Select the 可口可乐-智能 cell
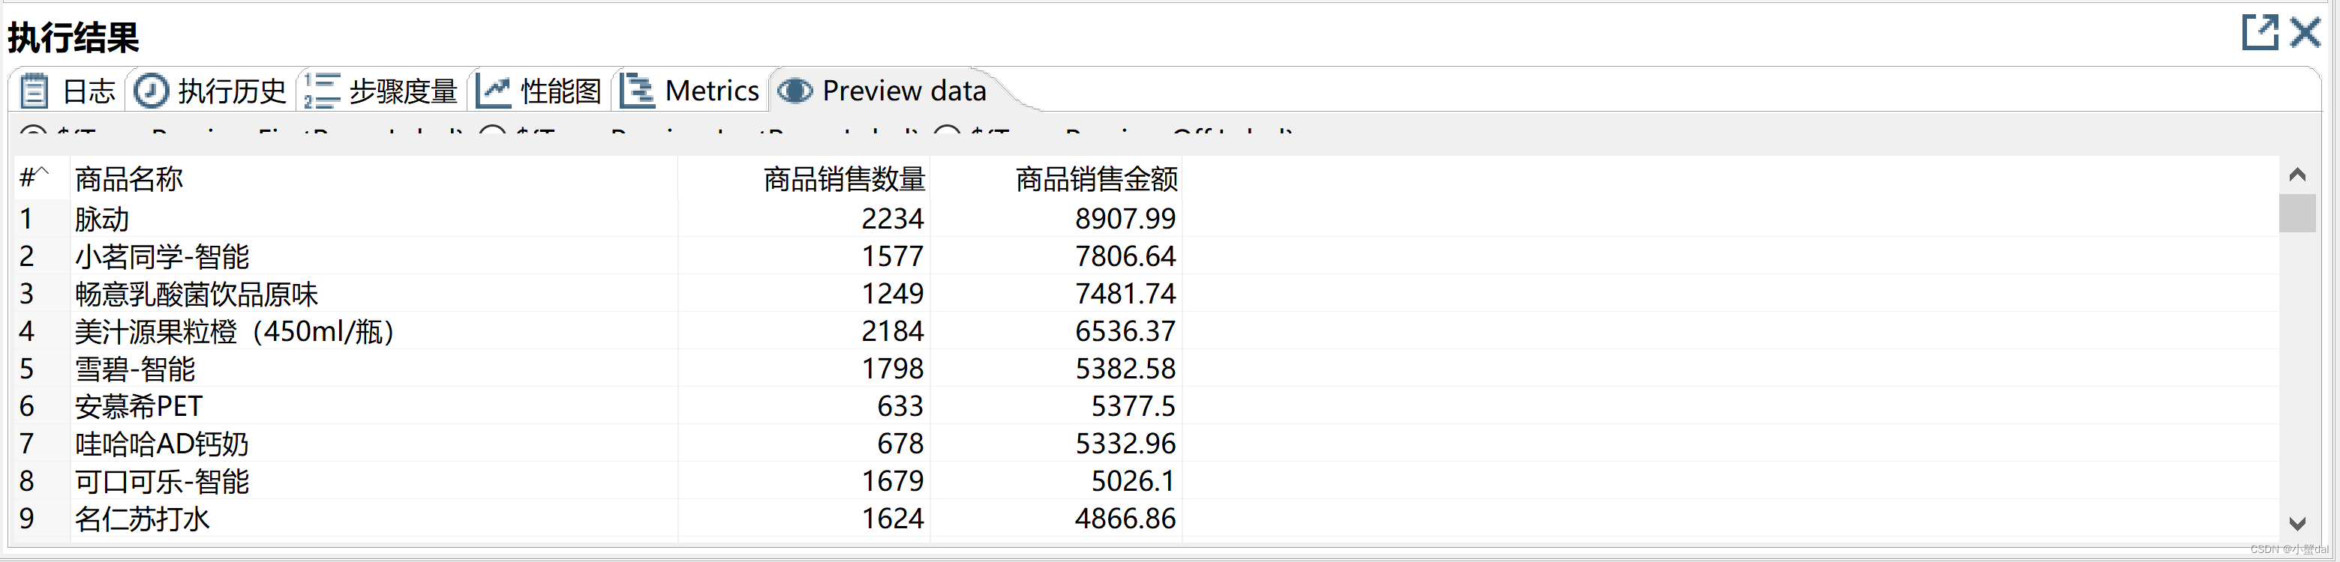The image size is (2340, 562). [162, 480]
